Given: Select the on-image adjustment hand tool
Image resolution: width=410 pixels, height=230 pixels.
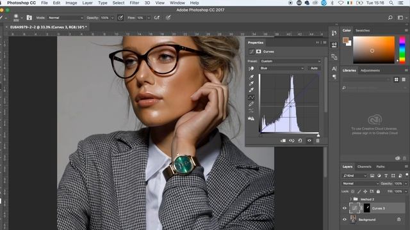Looking at the screenshot, I should pos(251,68).
